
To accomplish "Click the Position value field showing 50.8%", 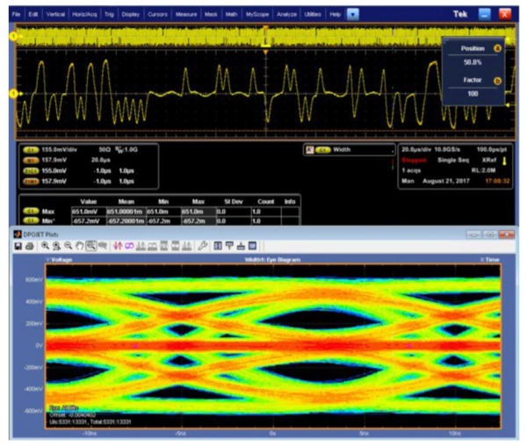I will point(473,62).
